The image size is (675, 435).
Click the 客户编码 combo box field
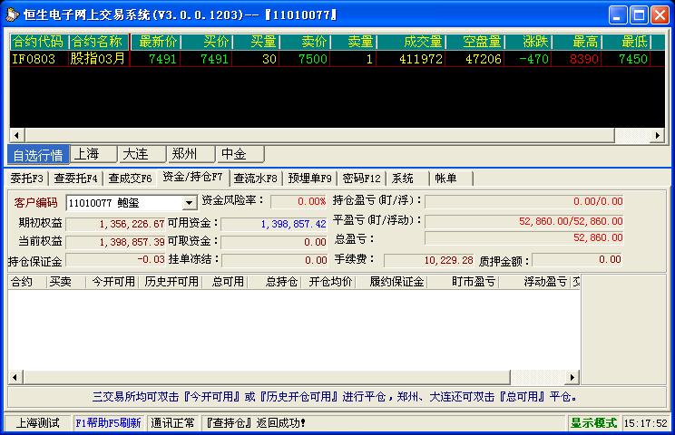point(132,203)
